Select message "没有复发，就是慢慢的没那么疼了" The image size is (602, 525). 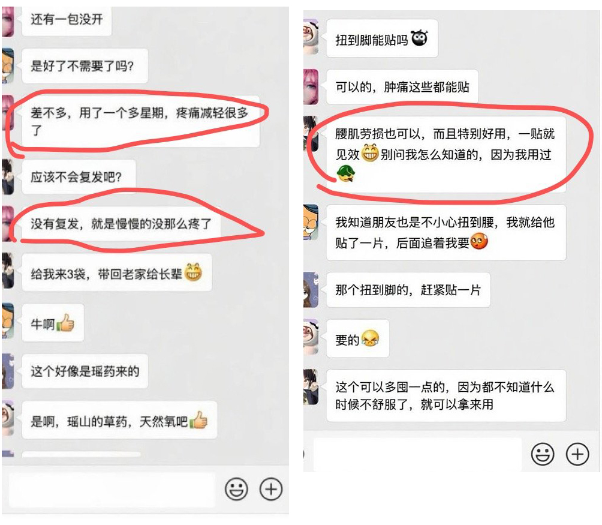coord(121,224)
